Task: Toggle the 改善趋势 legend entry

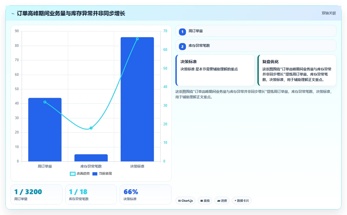Action: coord(80,174)
